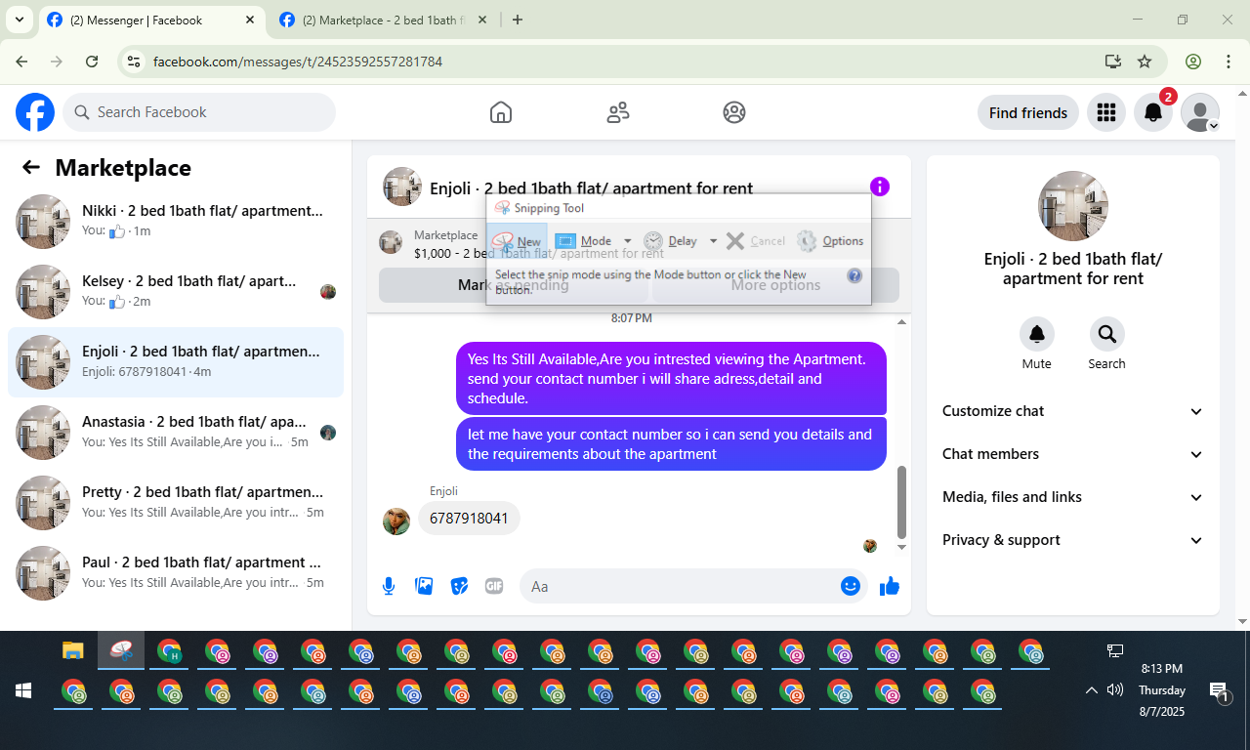Click the back arrow beside Marketplace heading
This screenshot has height=750, width=1250.
click(x=31, y=167)
